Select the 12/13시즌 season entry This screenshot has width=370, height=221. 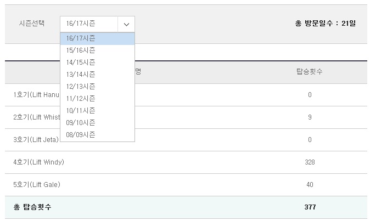tap(98, 87)
